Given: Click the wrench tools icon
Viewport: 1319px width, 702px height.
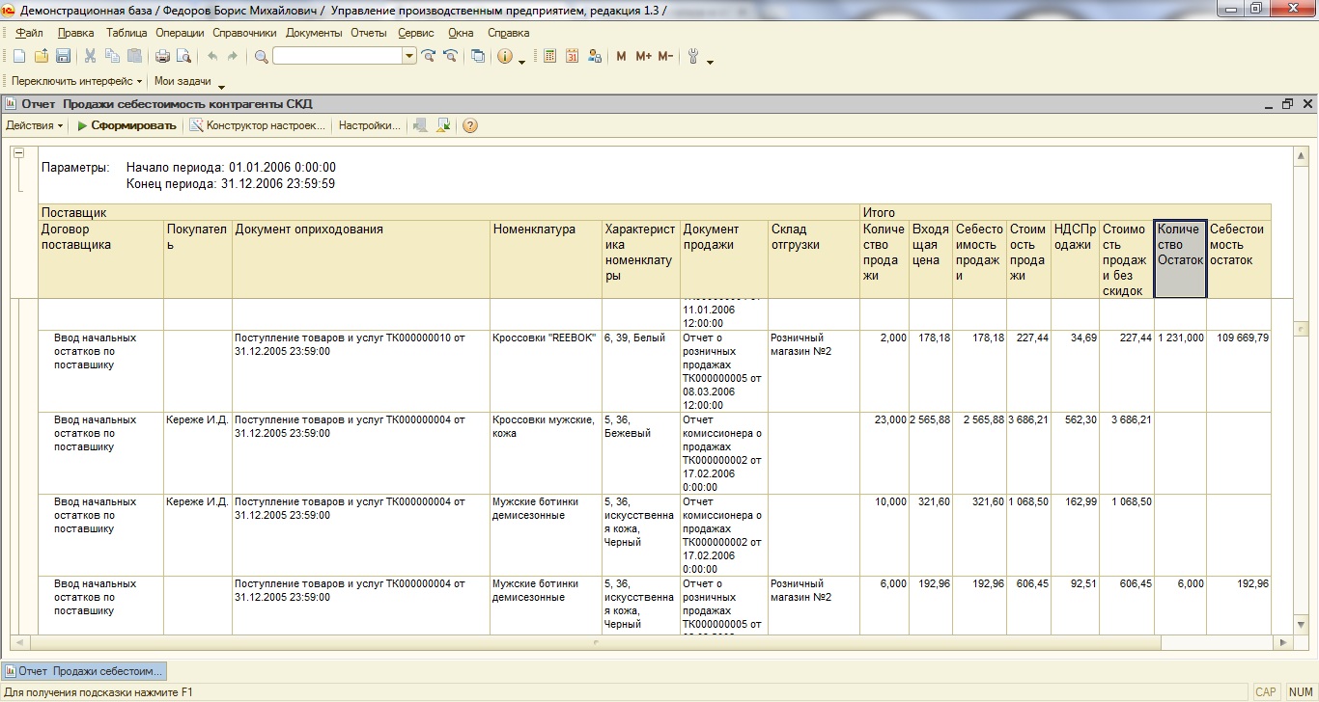Looking at the screenshot, I should point(693,57).
